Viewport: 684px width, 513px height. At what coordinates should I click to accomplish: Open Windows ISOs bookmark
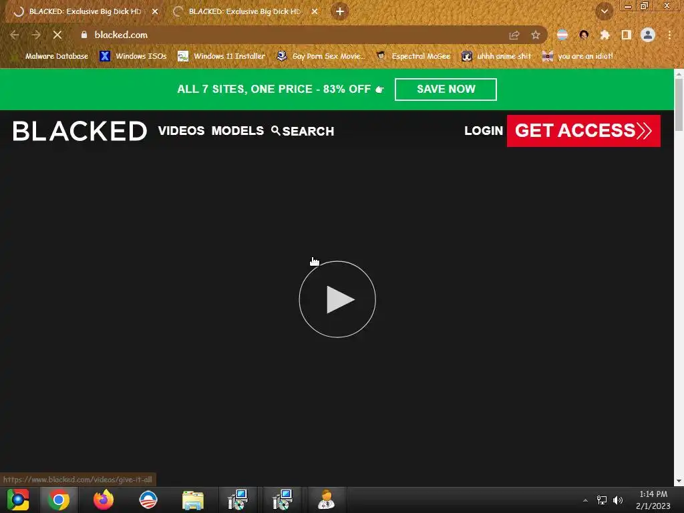click(133, 56)
